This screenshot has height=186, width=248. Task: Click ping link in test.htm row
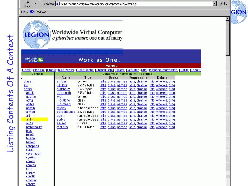[172, 127]
